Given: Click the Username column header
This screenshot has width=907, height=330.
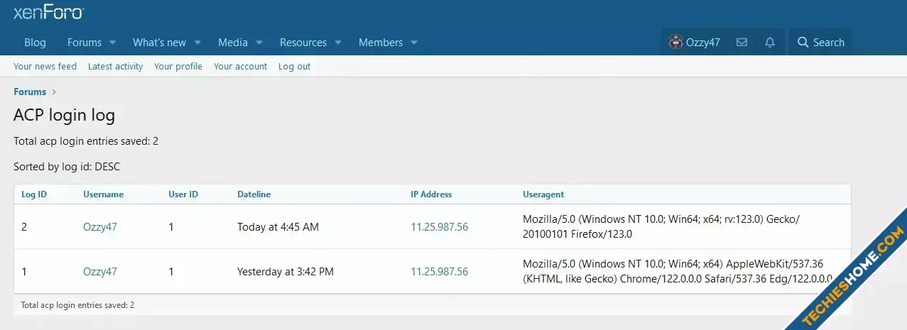Looking at the screenshot, I should coord(103,194).
